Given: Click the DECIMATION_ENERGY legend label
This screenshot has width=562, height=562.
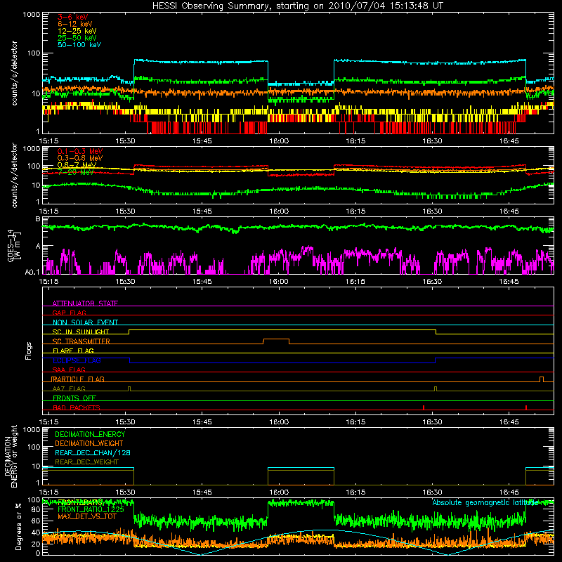Looking at the screenshot, I should [90, 434].
